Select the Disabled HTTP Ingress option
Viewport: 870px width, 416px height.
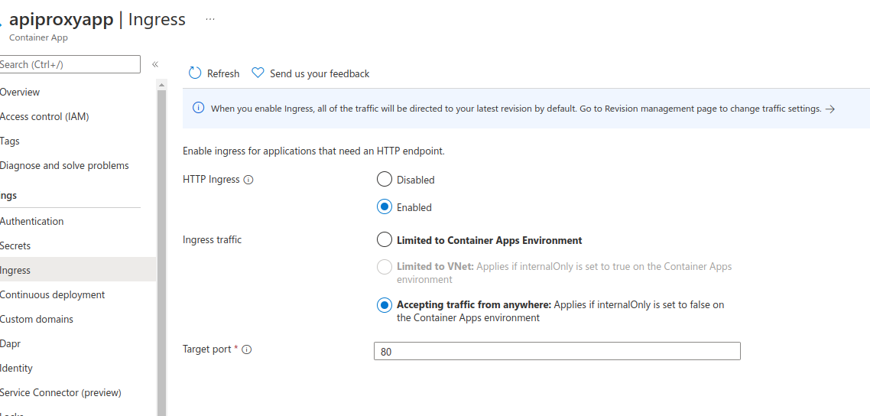click(385, 180)
